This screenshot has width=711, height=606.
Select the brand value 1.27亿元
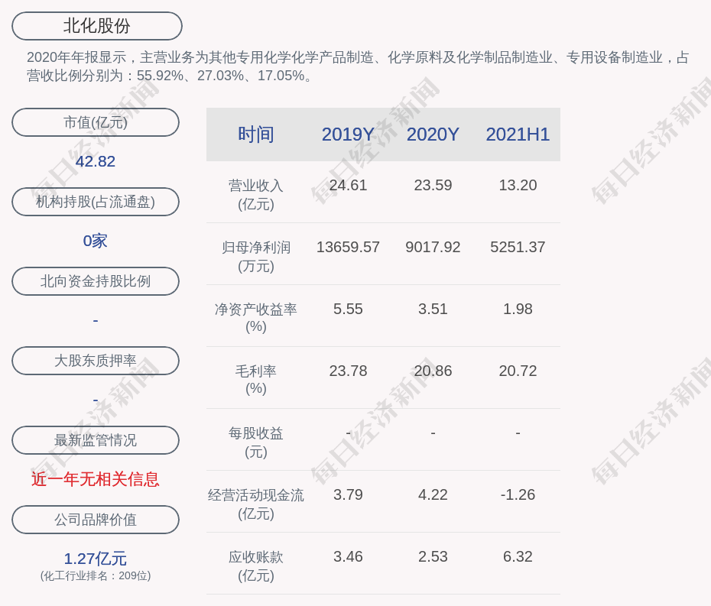click(x=96, y=559)
